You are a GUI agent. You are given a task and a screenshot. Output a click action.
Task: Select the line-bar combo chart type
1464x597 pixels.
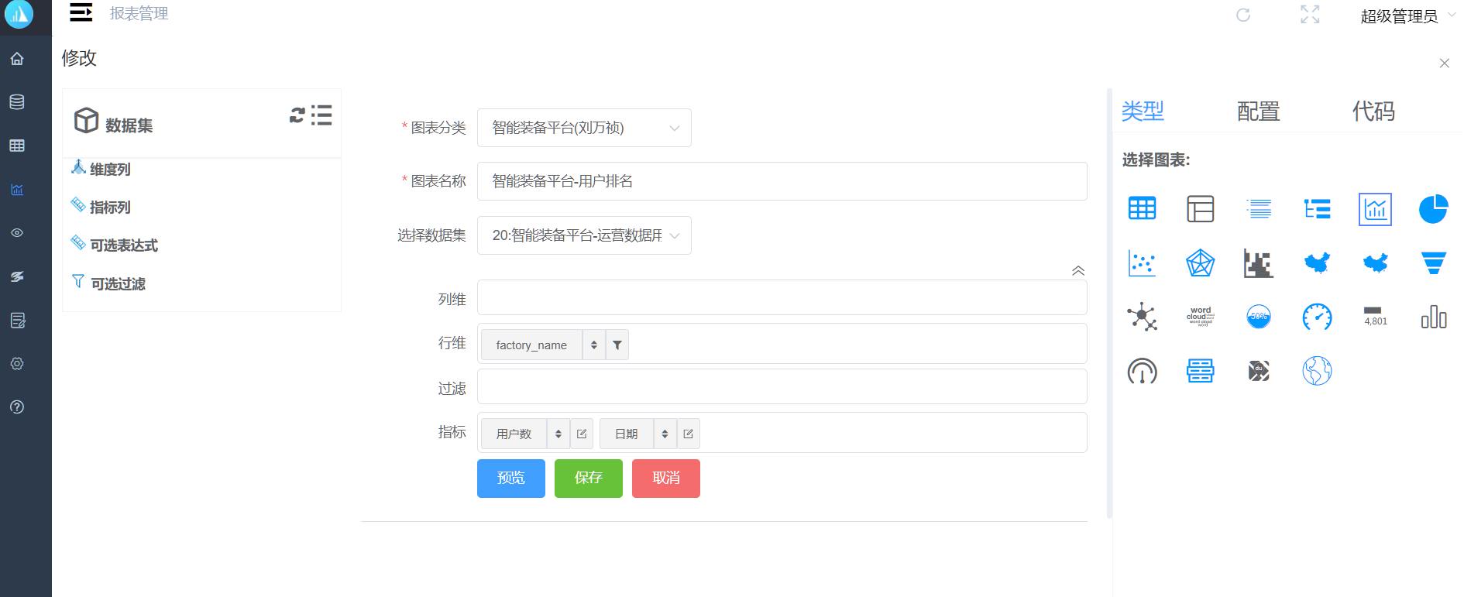point(1375,209)
